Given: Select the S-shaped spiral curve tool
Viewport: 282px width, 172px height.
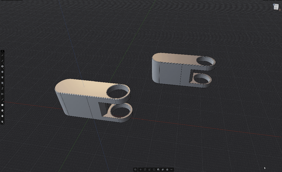Looking at the screenshot, I should click(x=2, y=89).
